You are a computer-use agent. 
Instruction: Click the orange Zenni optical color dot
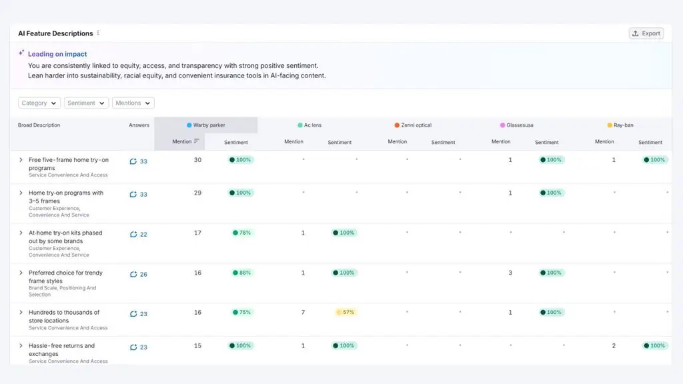click(x=397, y=125)
